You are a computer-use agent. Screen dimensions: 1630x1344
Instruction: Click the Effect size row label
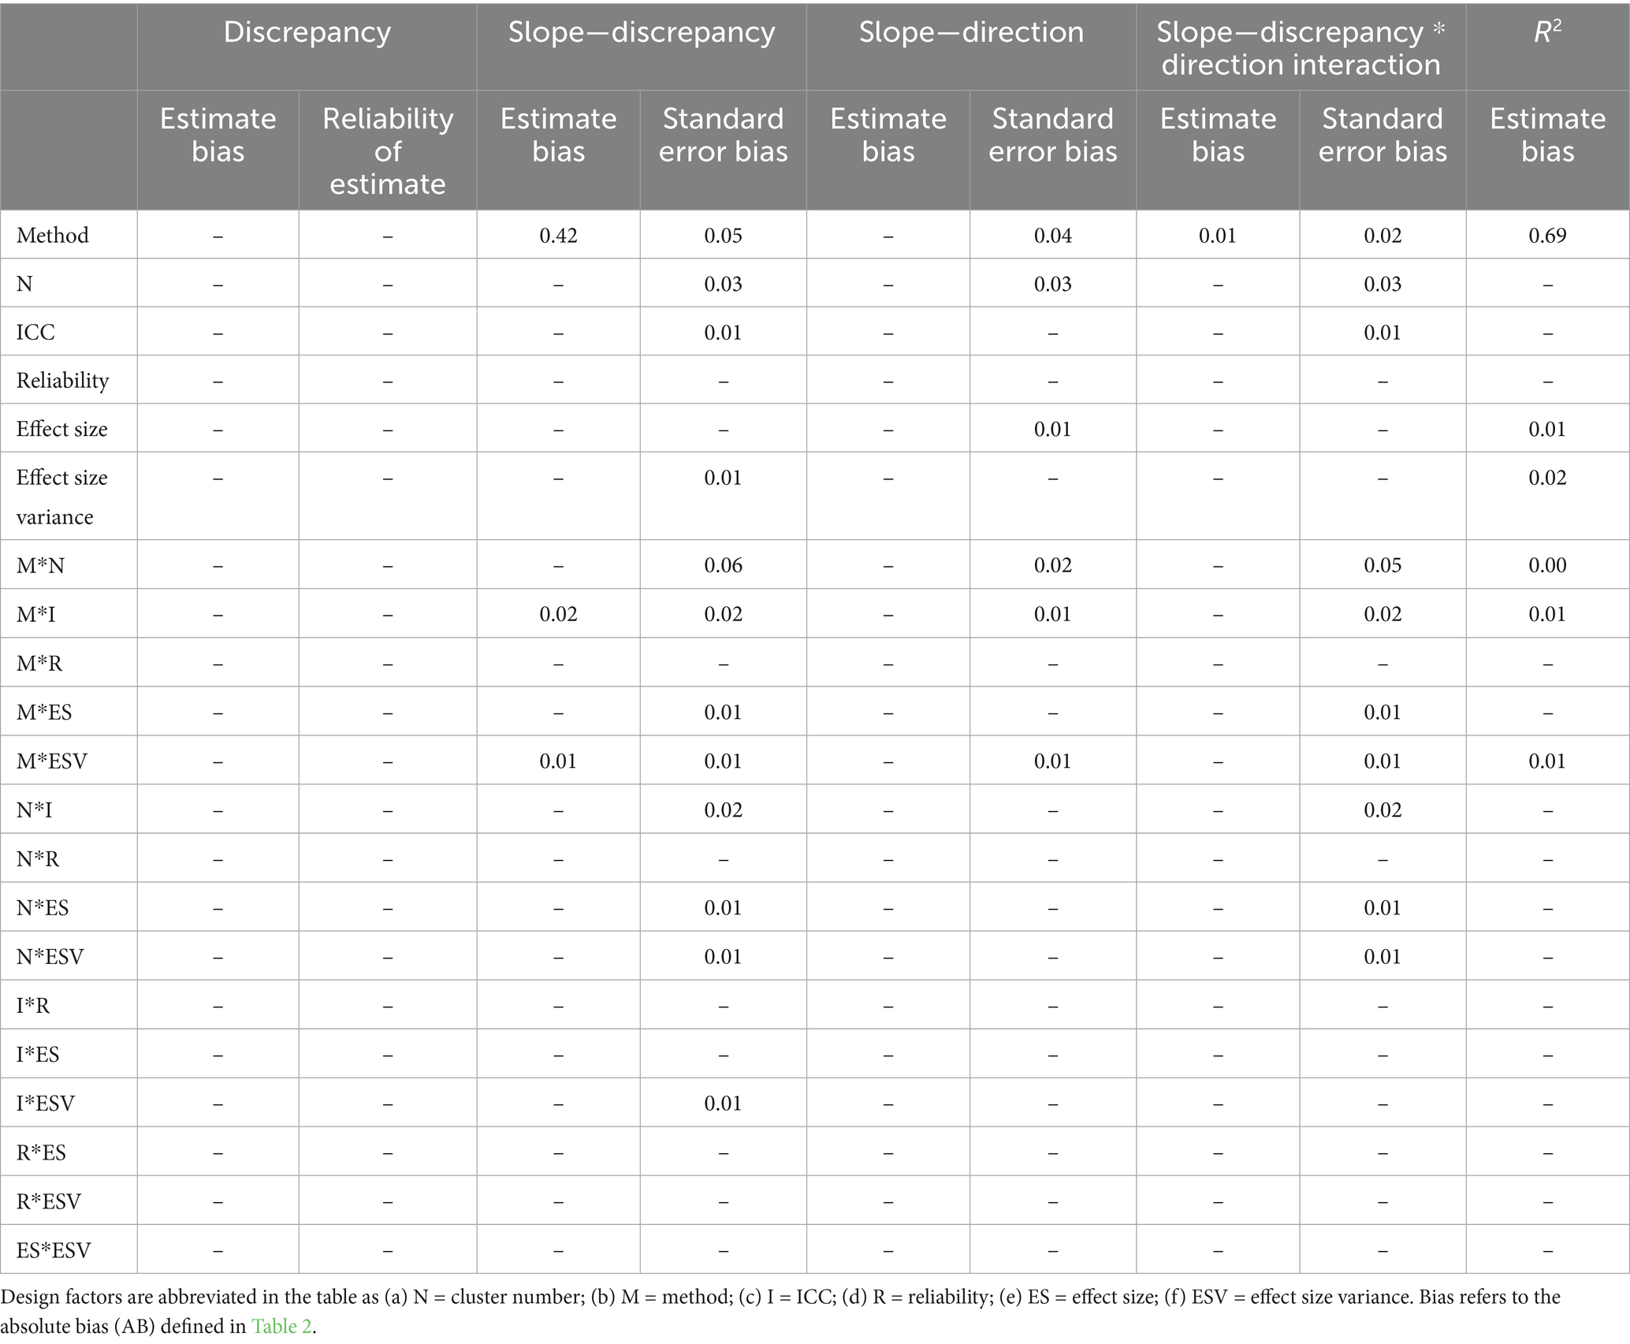[x=61, y=430]
